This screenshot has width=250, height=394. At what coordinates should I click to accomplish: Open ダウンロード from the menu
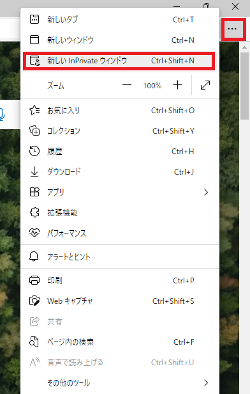click(x=120, y=172)
